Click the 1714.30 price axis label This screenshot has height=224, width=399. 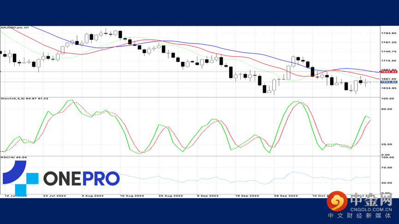388,60
